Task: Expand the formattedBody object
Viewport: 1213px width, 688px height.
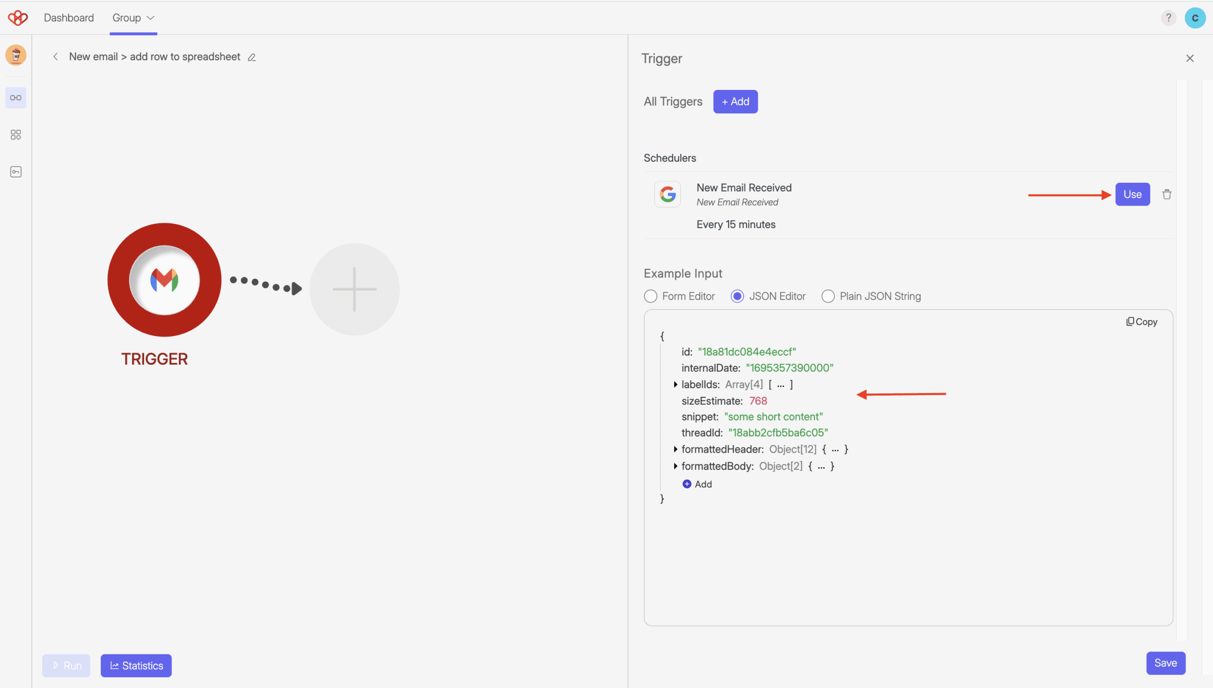Action: [675, 466]
